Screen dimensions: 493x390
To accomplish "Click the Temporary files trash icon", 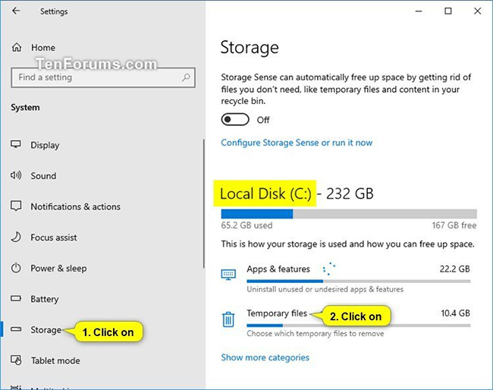I will [228, 319].
